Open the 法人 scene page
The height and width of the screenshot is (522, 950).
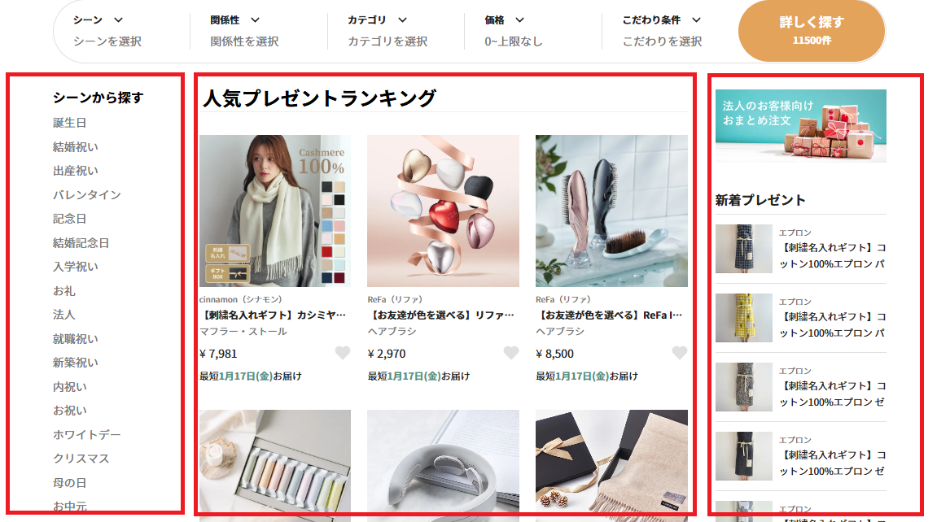(x=63, y=314)
